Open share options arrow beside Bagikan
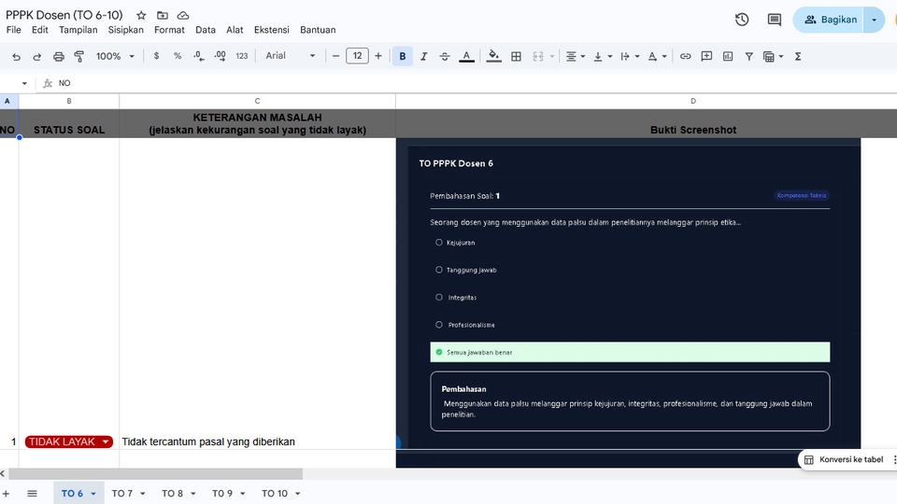This screenshot has width=897, height=504. [875, 20]
